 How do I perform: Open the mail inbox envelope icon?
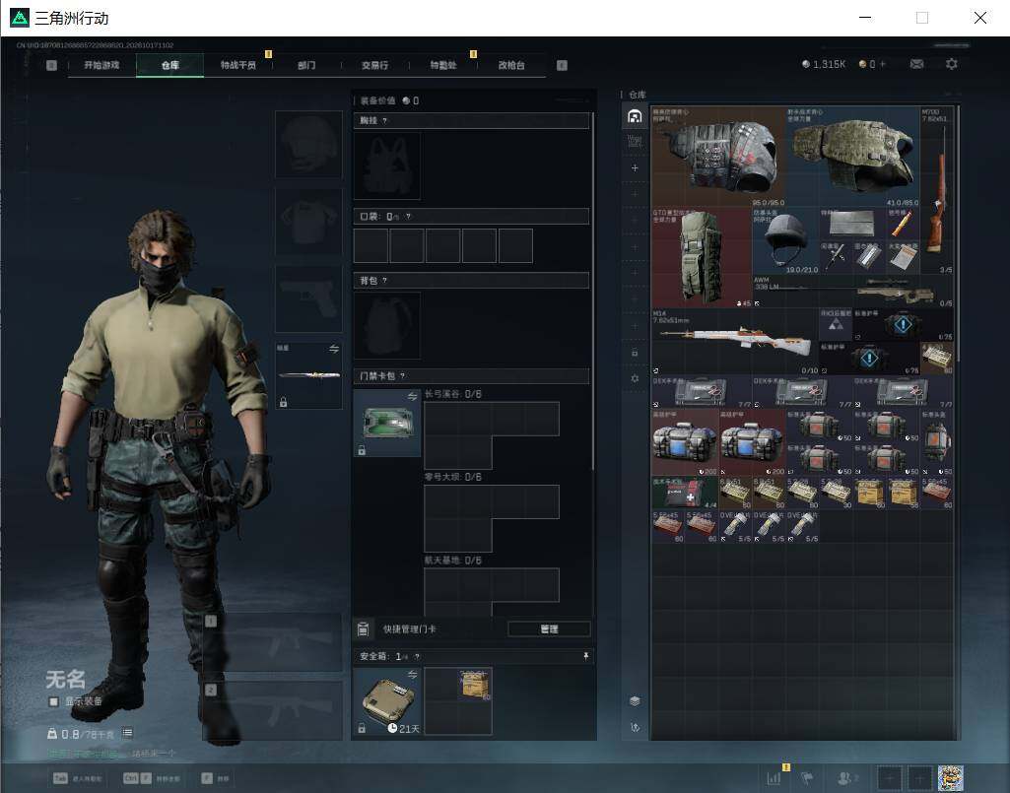(916, 64)
